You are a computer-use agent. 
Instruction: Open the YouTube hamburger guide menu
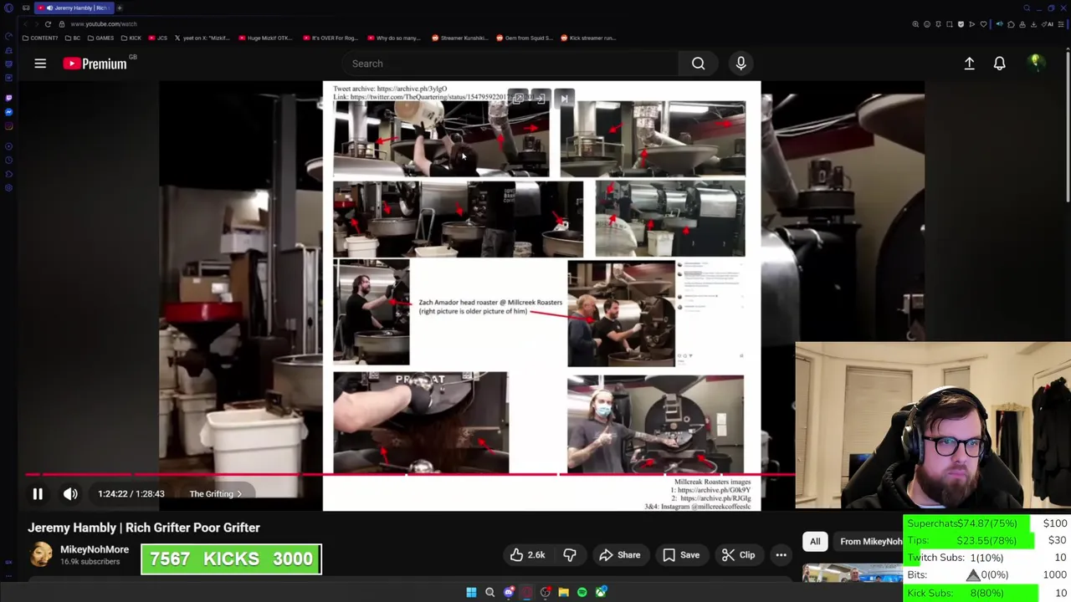click(40, 64)
